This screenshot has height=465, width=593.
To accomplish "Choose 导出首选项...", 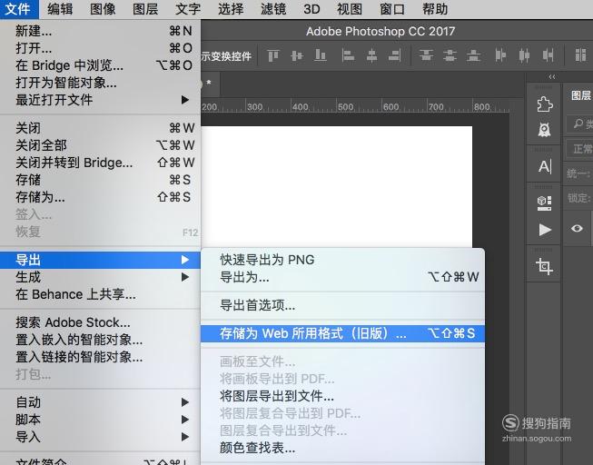I will coord(342,305).
